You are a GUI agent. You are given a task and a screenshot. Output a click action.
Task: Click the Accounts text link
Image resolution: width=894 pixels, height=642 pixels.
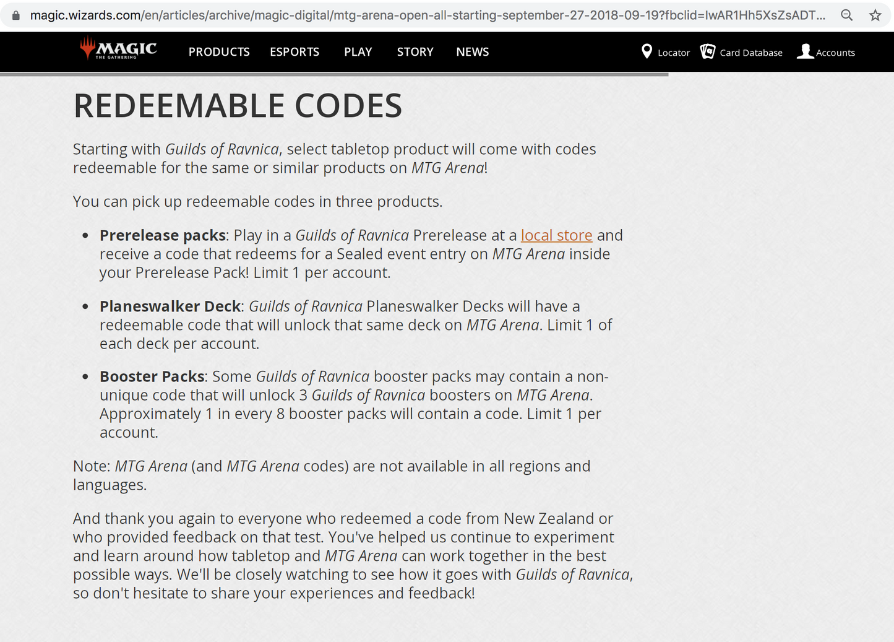(x=835, y=53)
